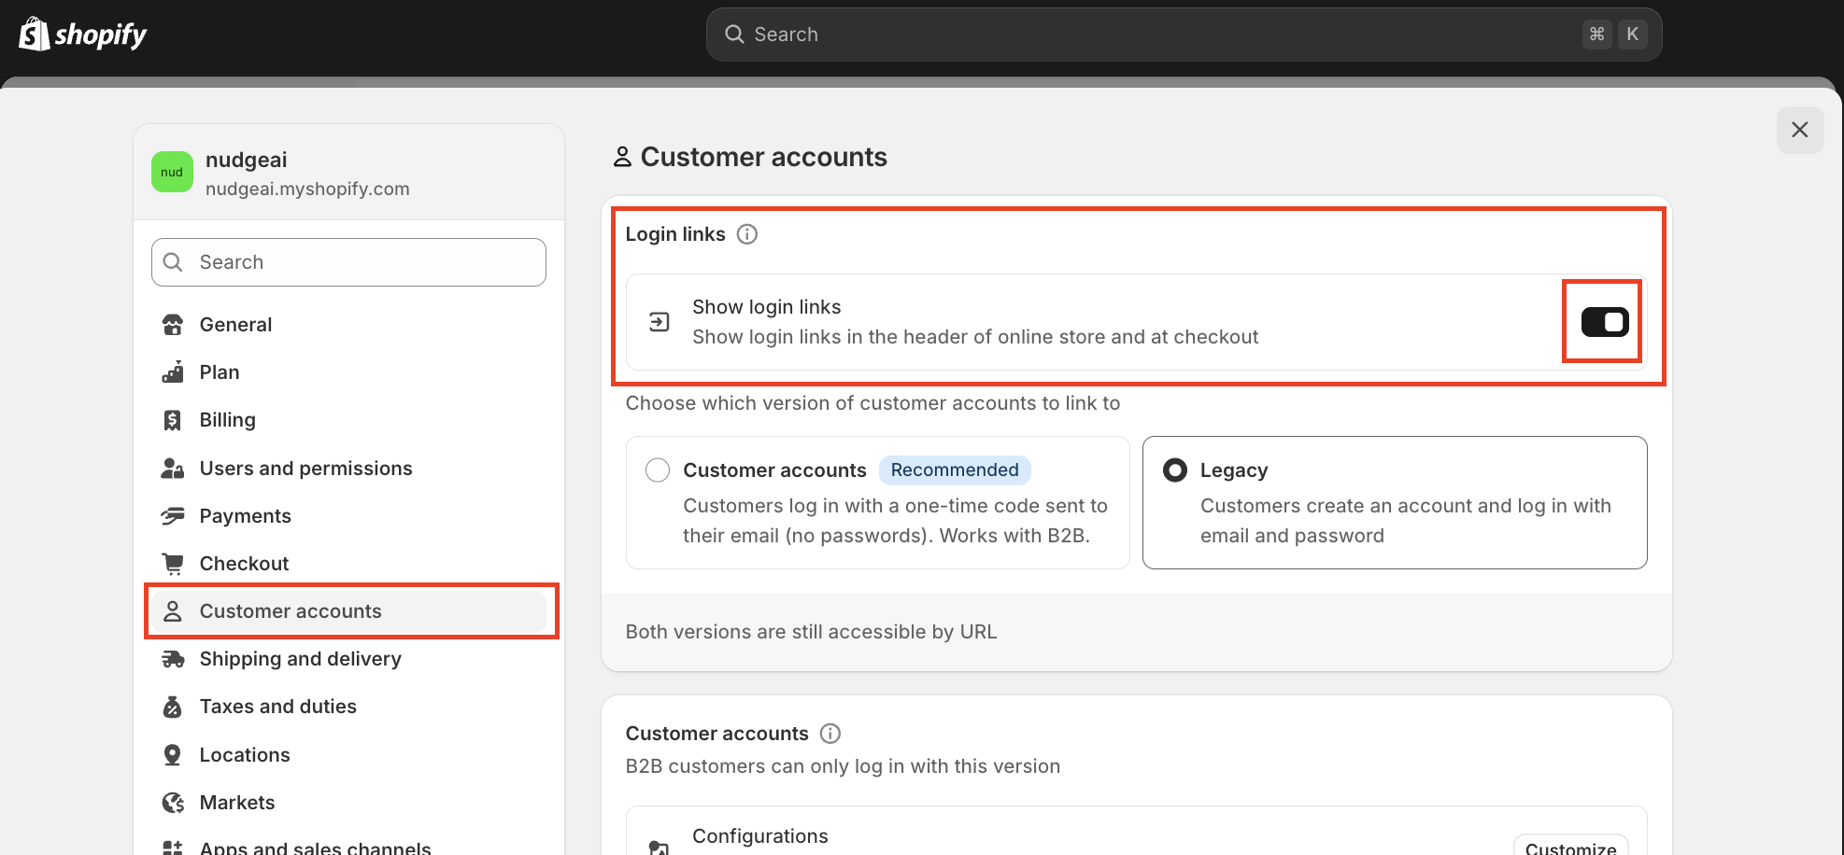The height and width of the screenshot is (855, 1844).
Task: Click the Plan chart icon
Action: pyautogui.click(x=173, y=372)
